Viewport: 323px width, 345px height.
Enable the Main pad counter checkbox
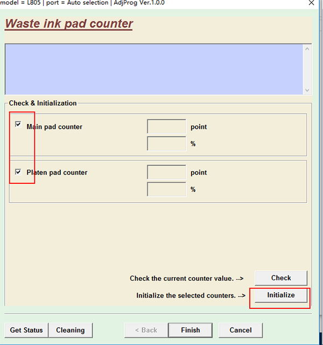pos(19,125)
